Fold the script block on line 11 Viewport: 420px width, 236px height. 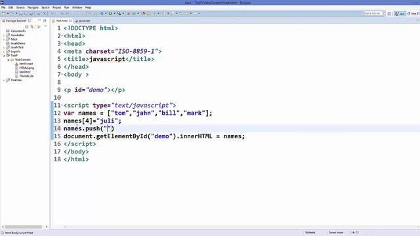pos(62,105)
